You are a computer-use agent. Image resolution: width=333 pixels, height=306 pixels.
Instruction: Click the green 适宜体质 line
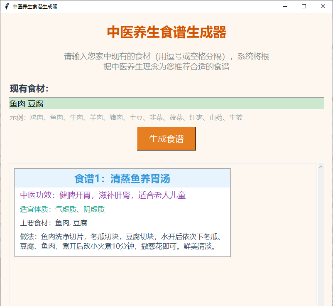62,209
